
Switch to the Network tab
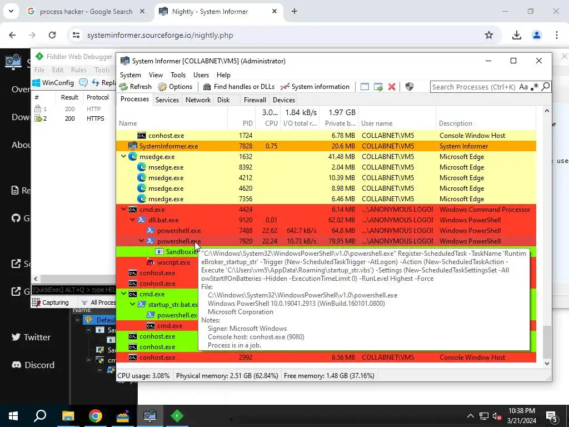(198, 100)
